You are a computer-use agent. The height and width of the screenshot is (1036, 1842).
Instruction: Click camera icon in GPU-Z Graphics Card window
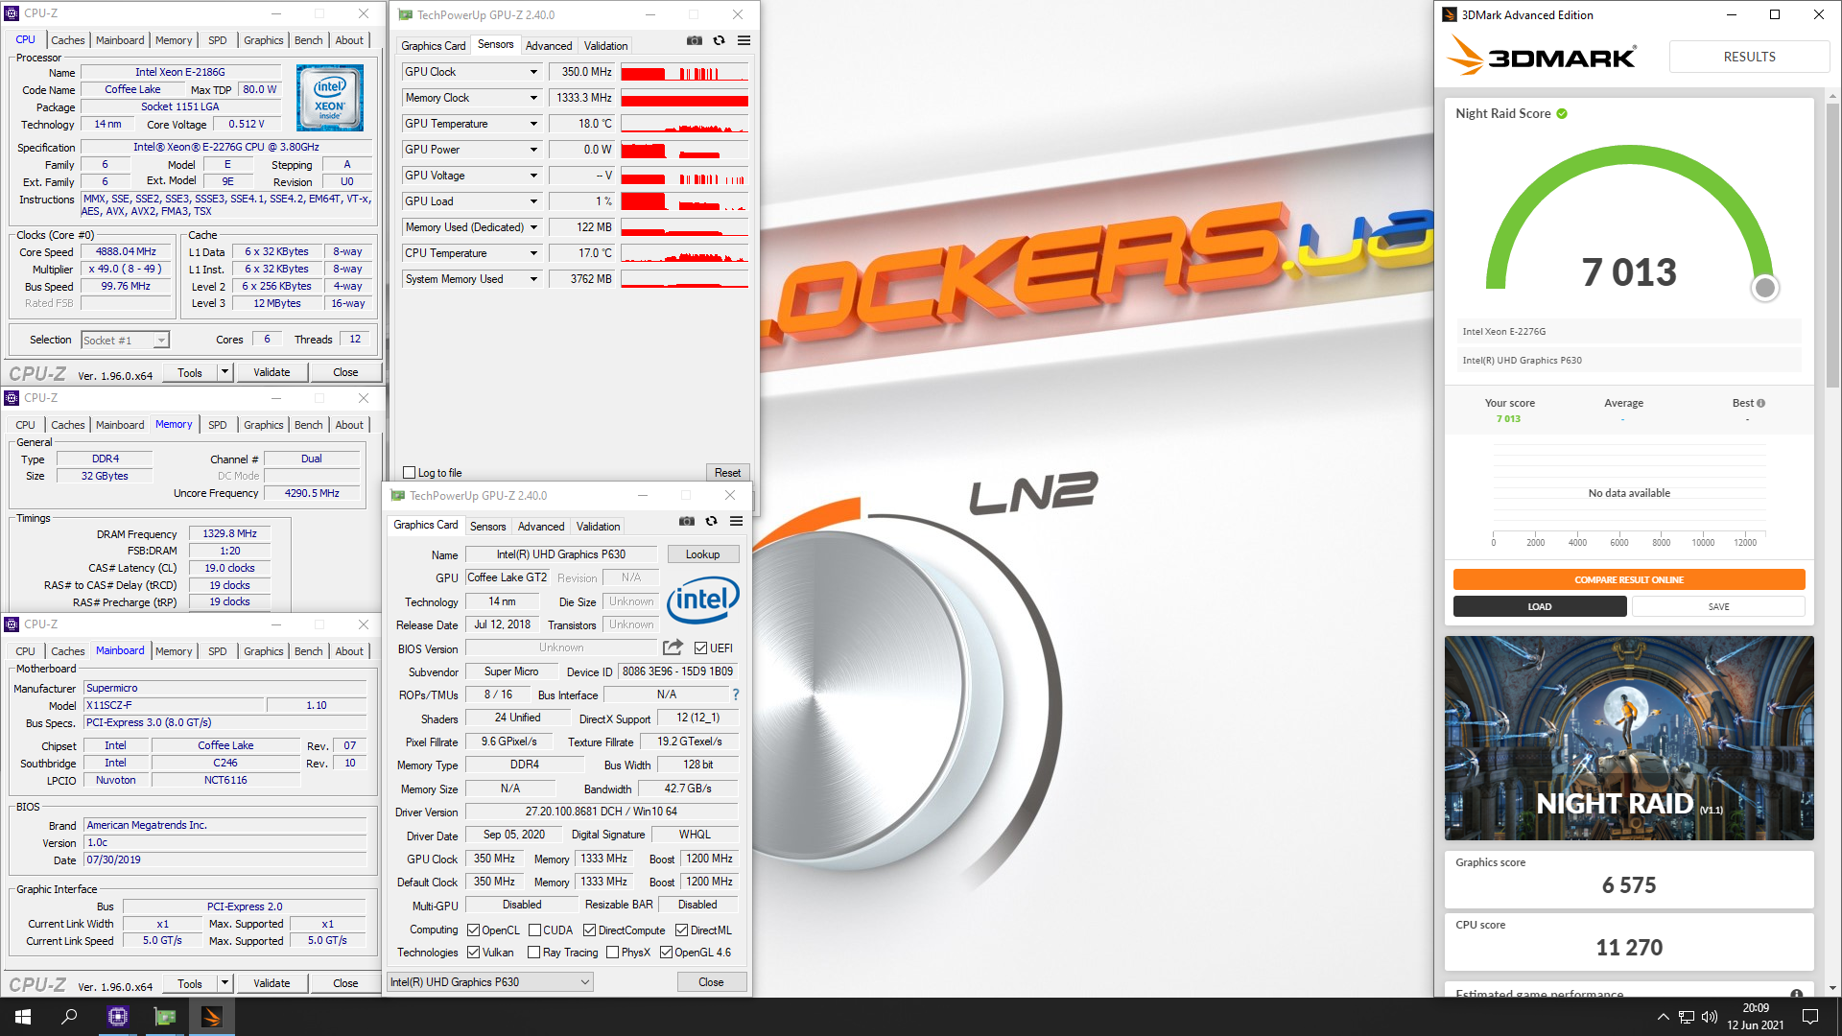(686, 522)
